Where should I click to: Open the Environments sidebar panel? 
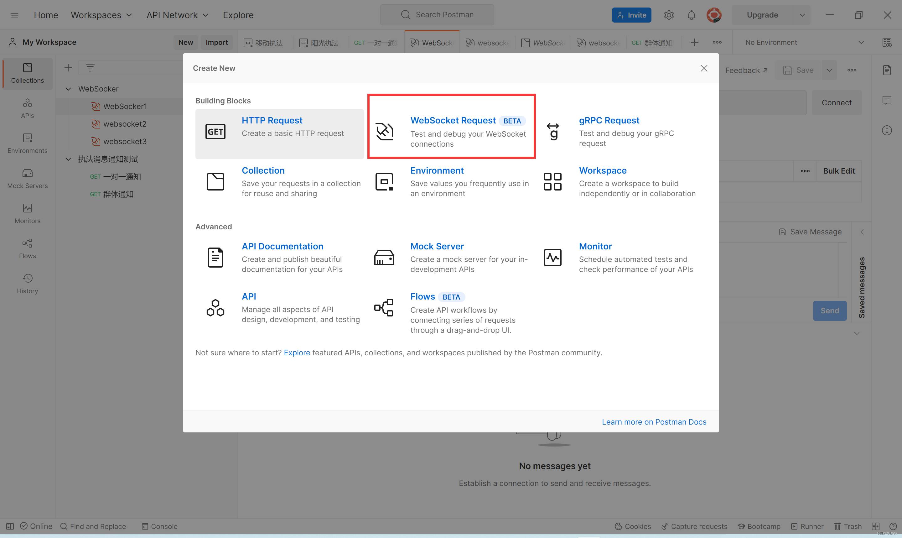click(x=27, y=144)
